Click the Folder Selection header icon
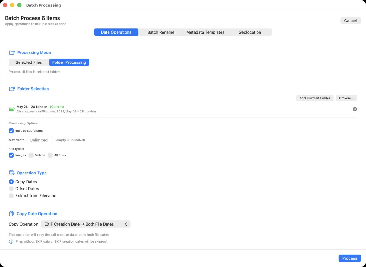The image size is (366, 267). point(12,89)
